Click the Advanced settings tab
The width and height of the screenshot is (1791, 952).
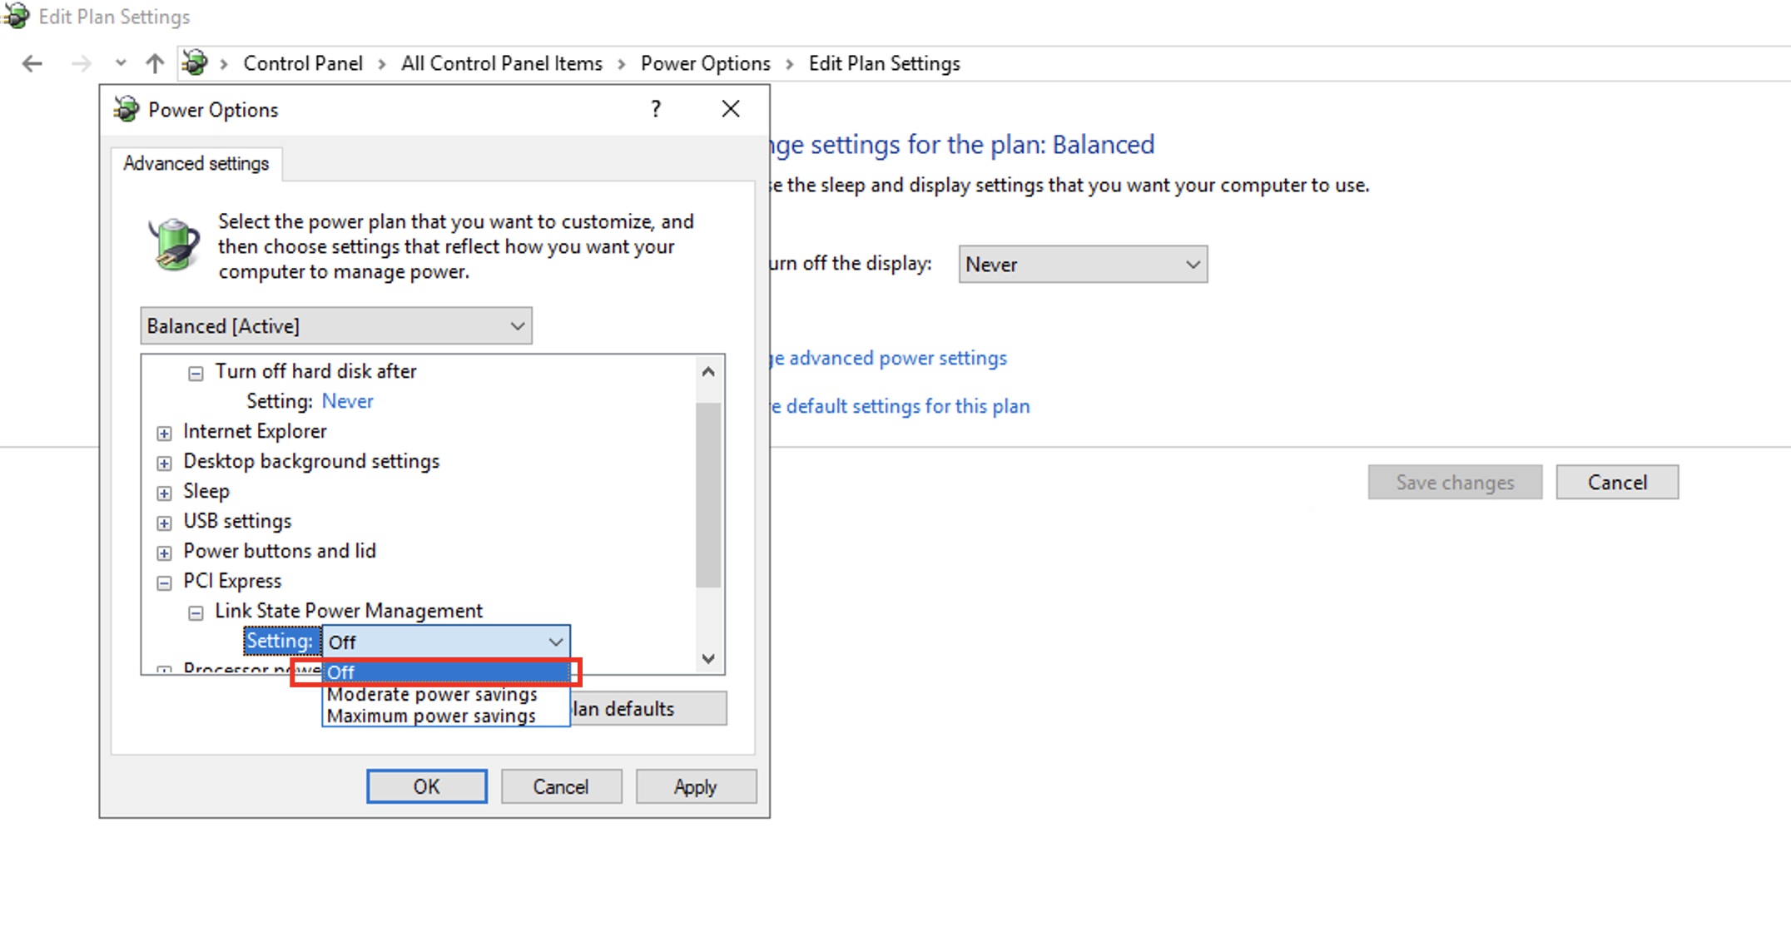coord(196,163)
